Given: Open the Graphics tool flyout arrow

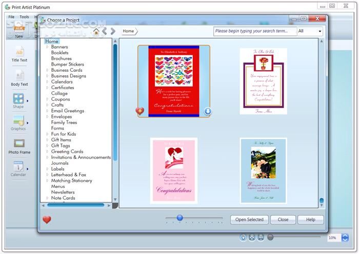Looking at the screenshot, I should 28,123.
